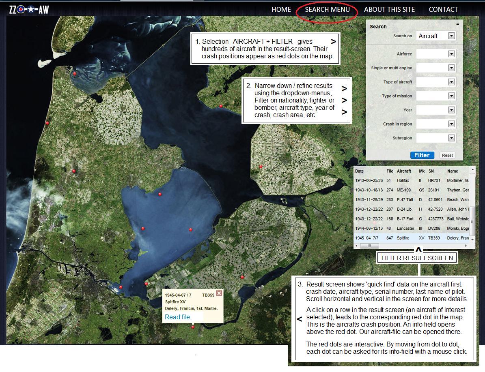
Task: Open the Read file link
Action: [177, 317]
